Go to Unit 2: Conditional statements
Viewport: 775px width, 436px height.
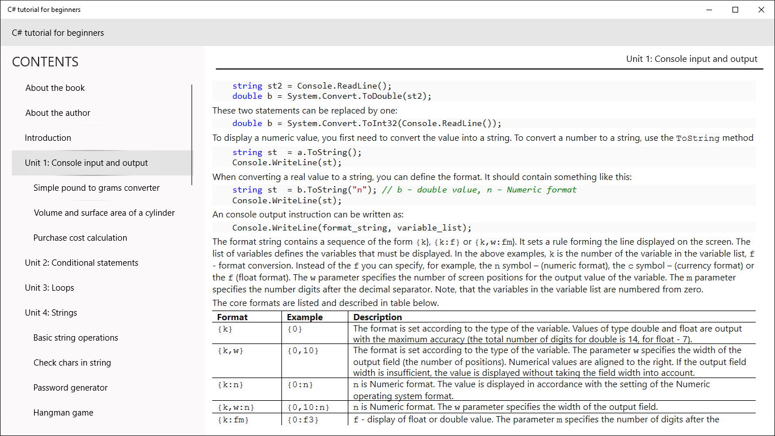pyautogui.click(x=102, y=263)
